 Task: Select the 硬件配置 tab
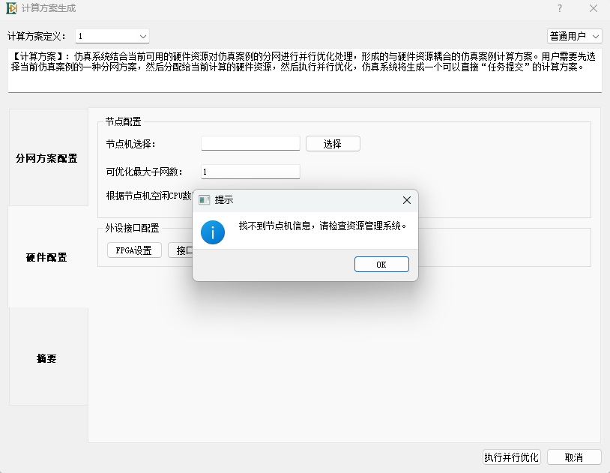46,257
